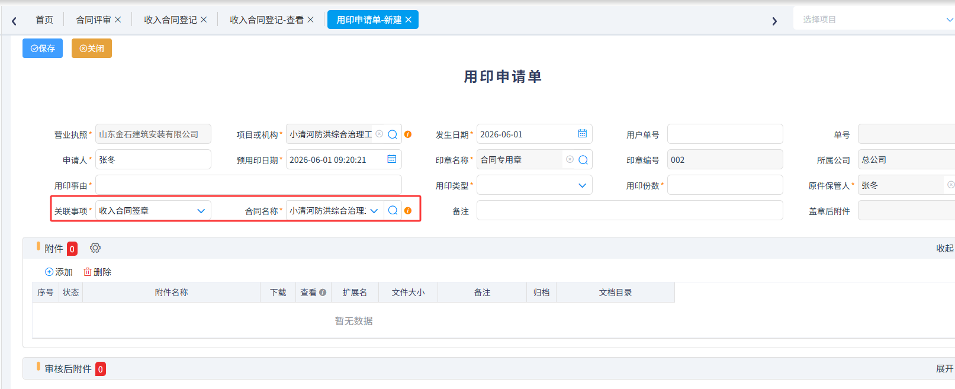Click the 附件名称 column header
This screenshot has height=389, width=955.
pyautogui.click(x=172, y=292)
